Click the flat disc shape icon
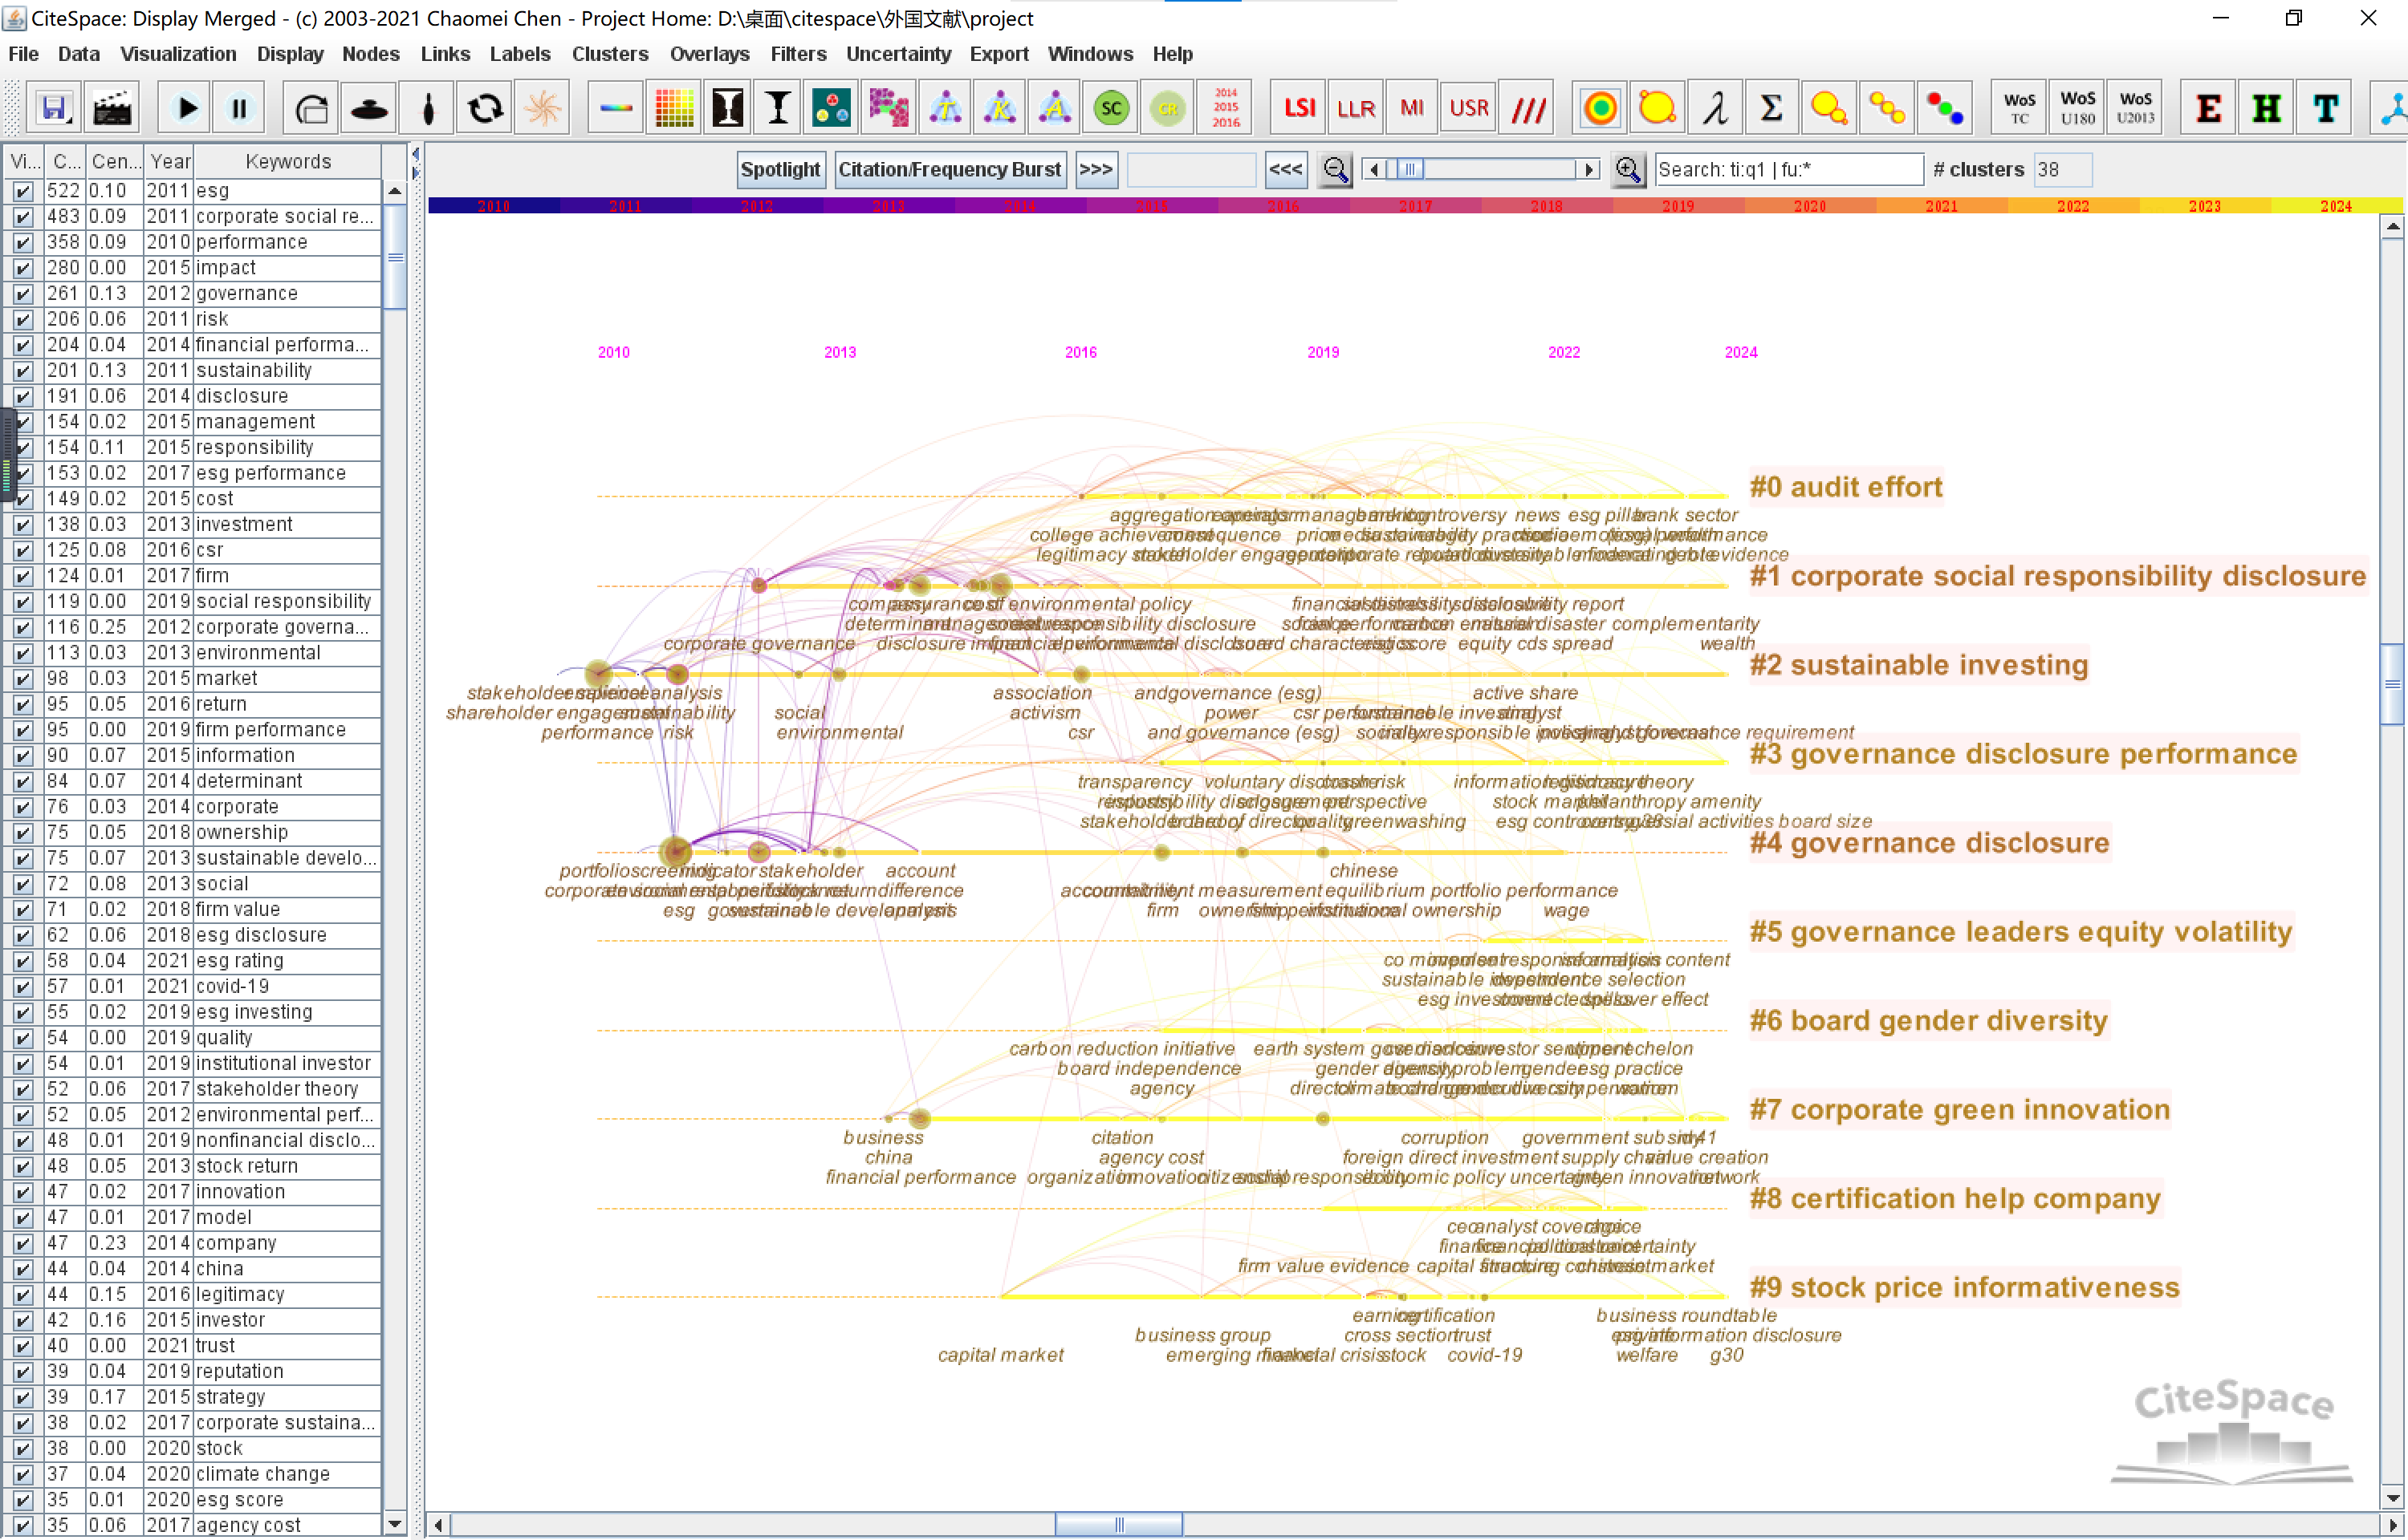 tap(369, 108)
